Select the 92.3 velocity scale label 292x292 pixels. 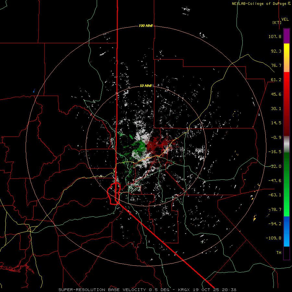pyautogui.click(x=276, y=51)
